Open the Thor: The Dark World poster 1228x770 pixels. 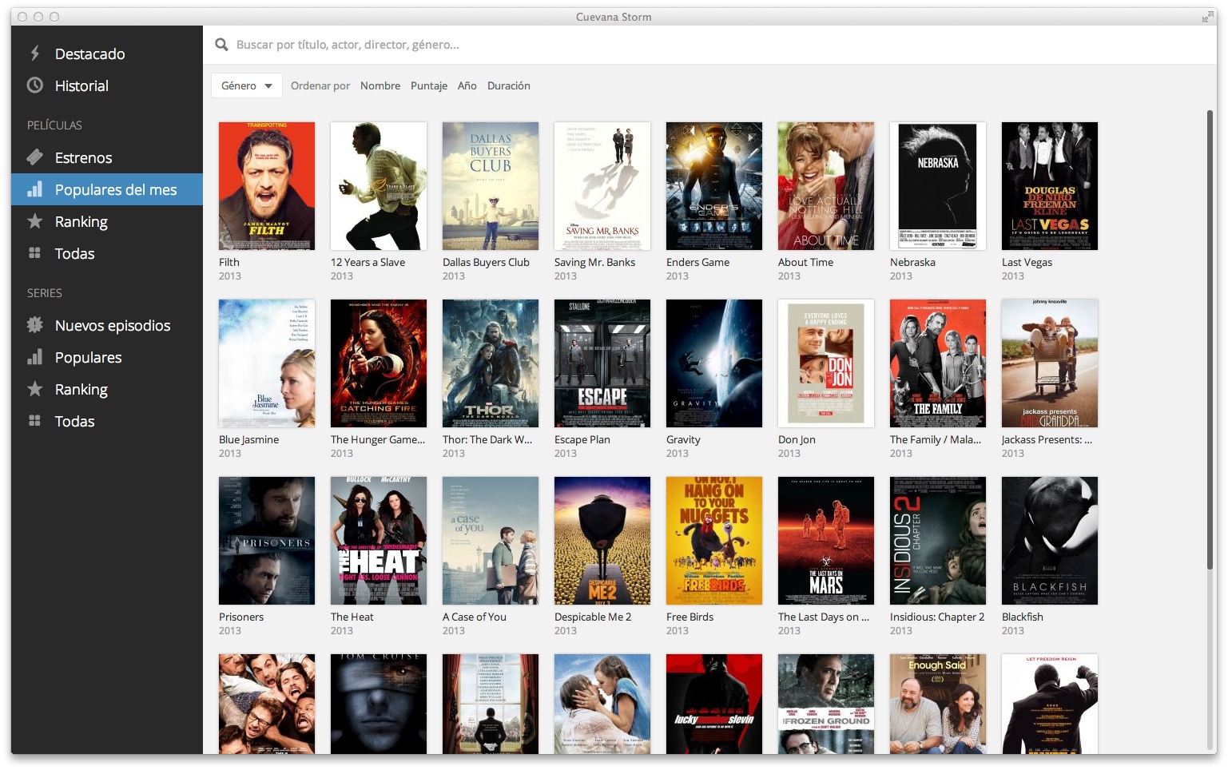click(x=491, y=363)
